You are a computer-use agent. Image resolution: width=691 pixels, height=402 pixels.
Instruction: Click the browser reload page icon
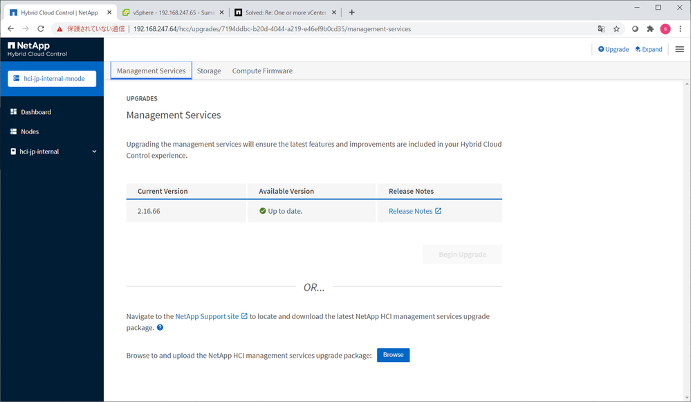point(41,29)
